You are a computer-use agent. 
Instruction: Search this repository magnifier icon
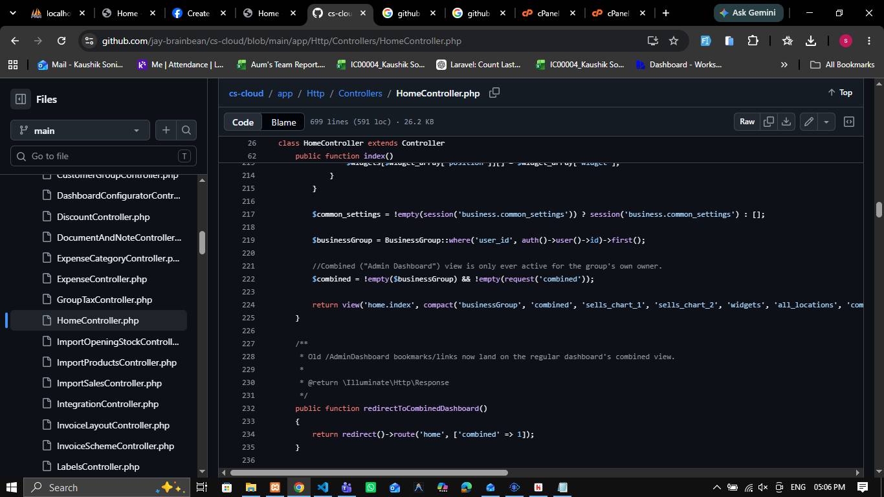pyautogui.click(x=186, y=130)
